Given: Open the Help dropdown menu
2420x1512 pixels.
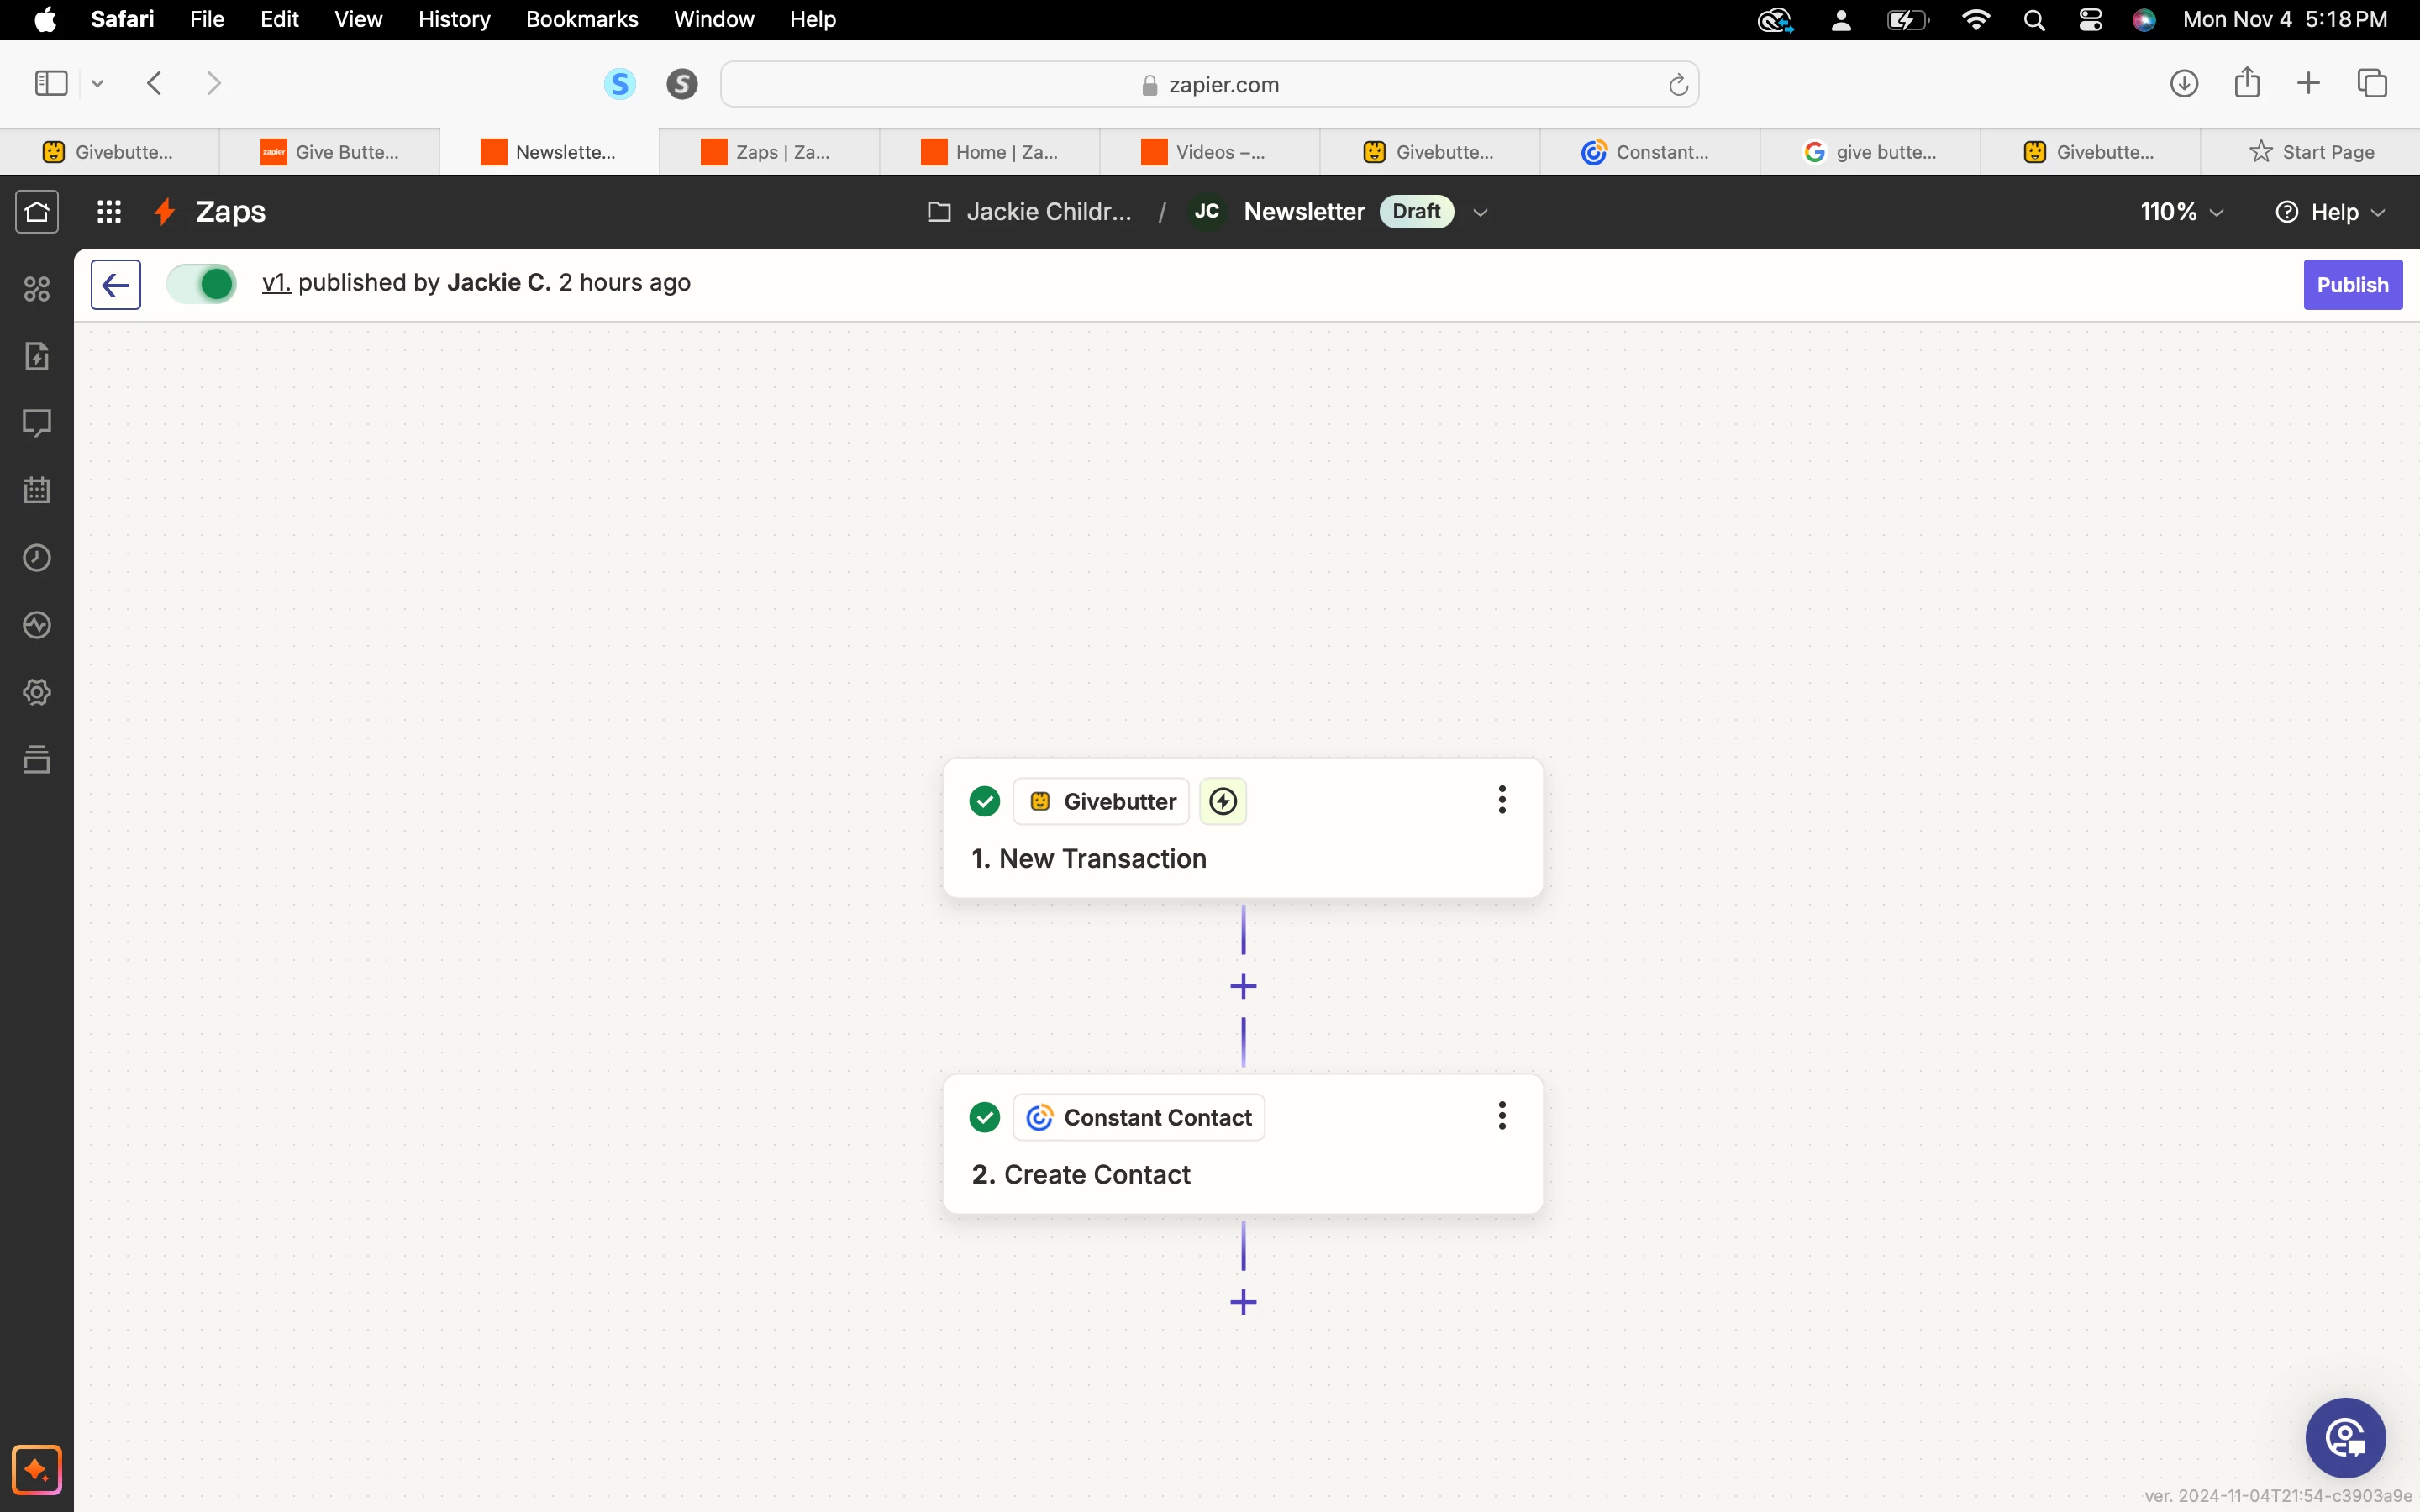Looking at the screenshot, I should [x=2331, y=212].
